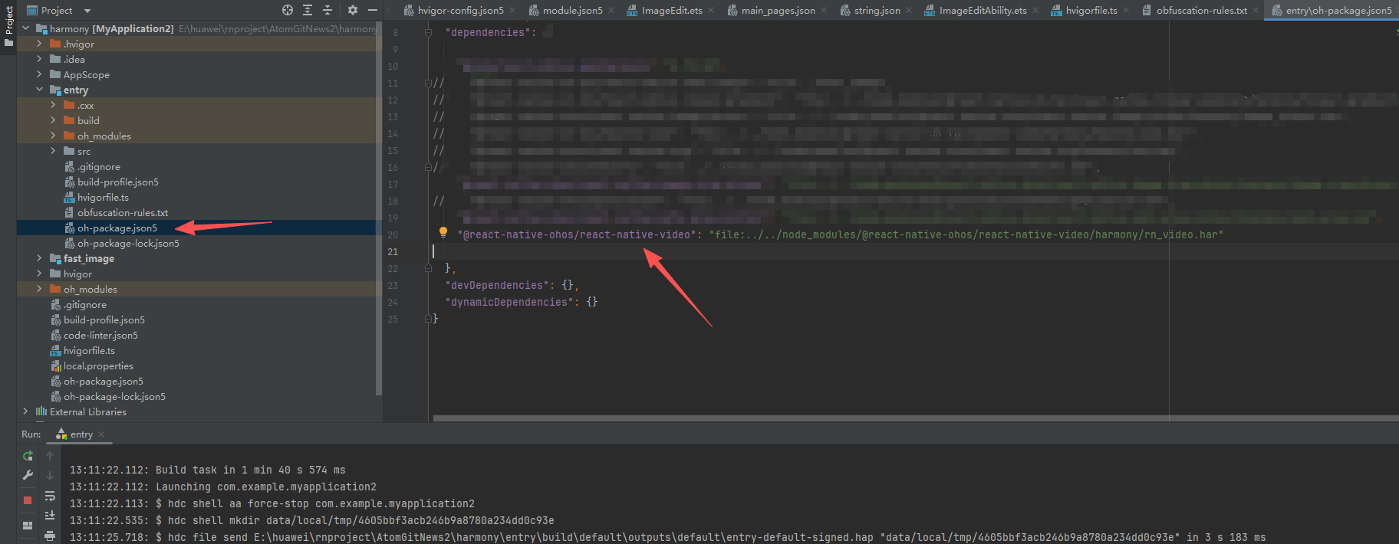The height and width of the screenshot is (544, 1399).
Task: Expand the AppScope folder
Action: 40,74
